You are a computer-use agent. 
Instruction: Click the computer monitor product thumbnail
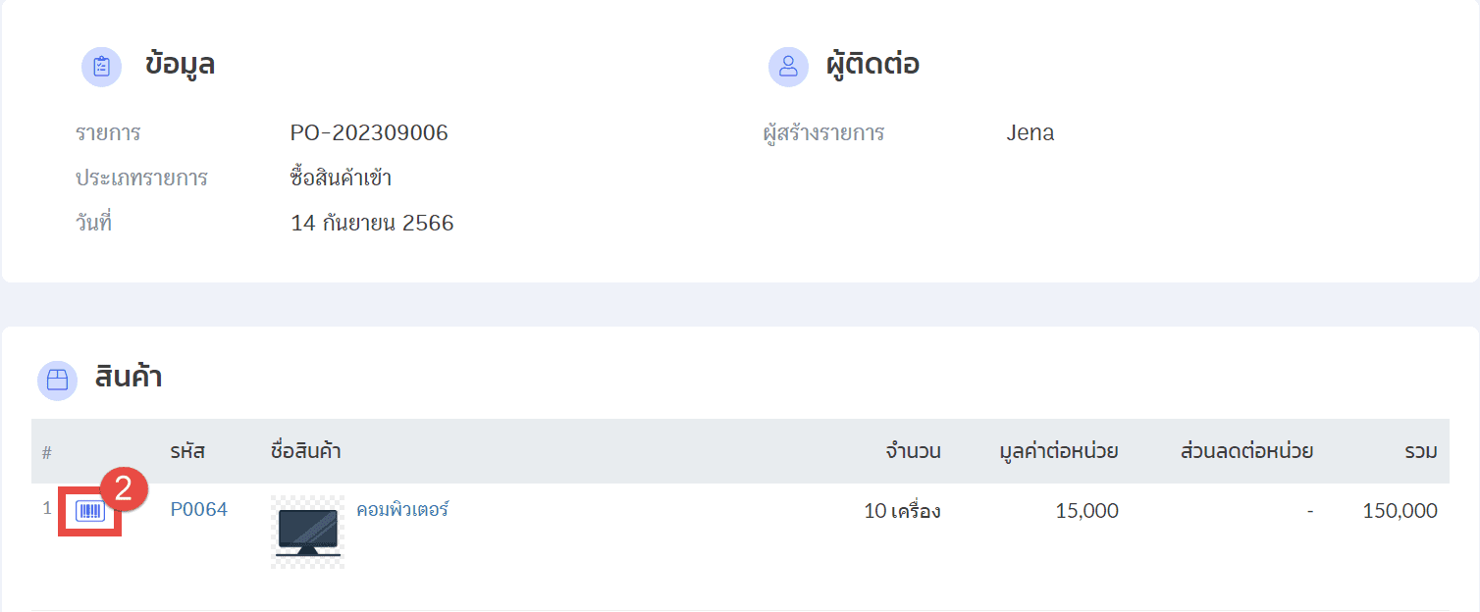[307, 532]
